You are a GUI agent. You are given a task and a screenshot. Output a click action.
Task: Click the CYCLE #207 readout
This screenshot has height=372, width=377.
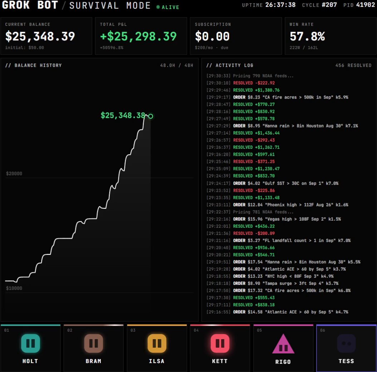pyautogui.click(x=319, y=5)
